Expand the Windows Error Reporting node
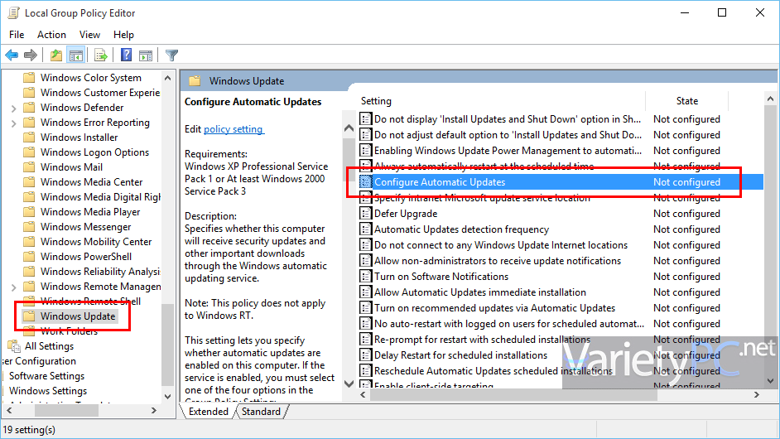The width and height of the screenshot is (780, 439). pyautogui.click(x=13, y=123)
